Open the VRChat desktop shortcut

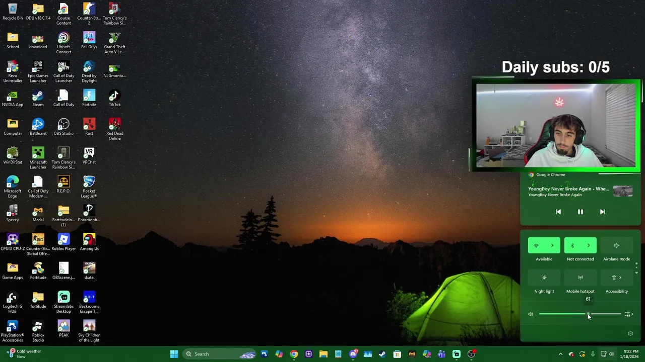[x=89, y=156]
